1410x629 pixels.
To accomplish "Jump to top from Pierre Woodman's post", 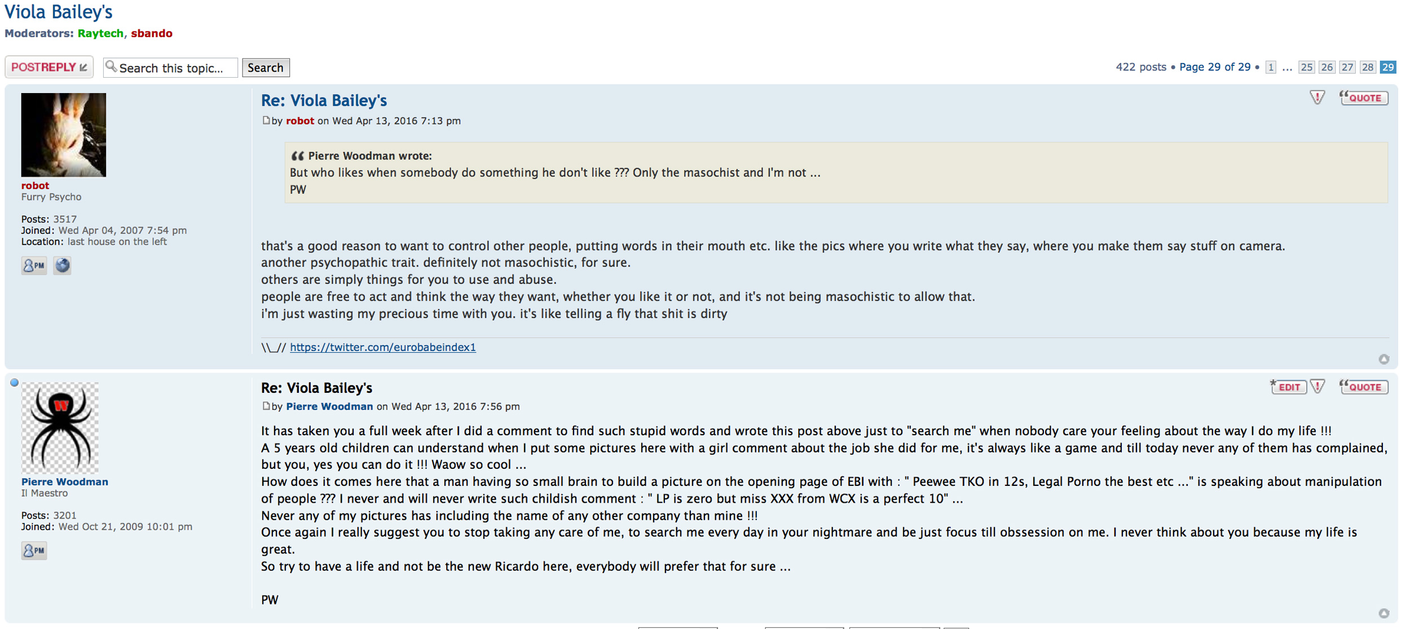I will pos(1383,613).
